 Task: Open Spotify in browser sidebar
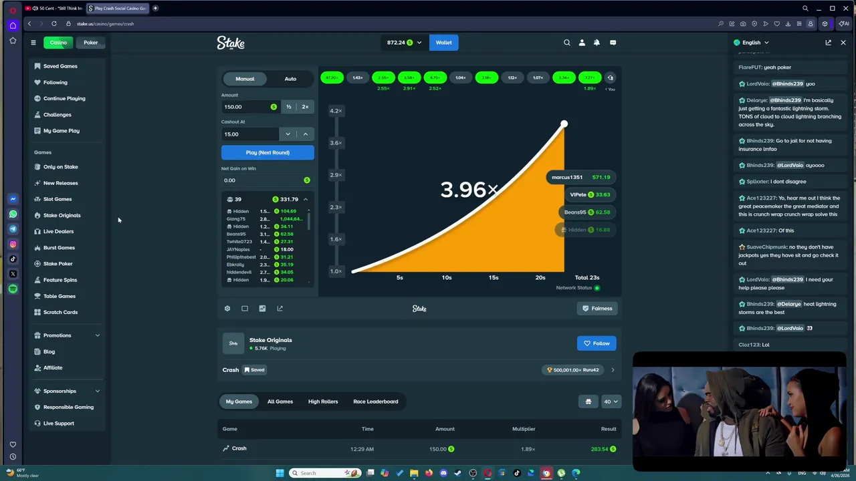13,289
